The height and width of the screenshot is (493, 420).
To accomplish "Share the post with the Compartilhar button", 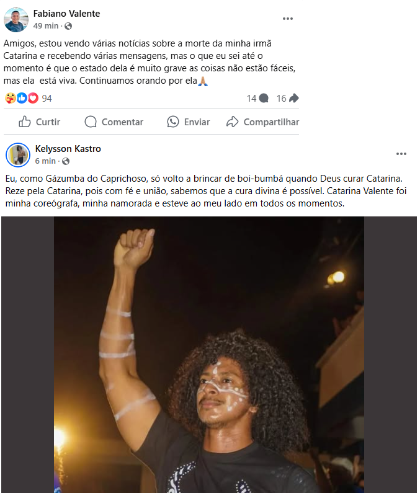I will tap(262, 122).
